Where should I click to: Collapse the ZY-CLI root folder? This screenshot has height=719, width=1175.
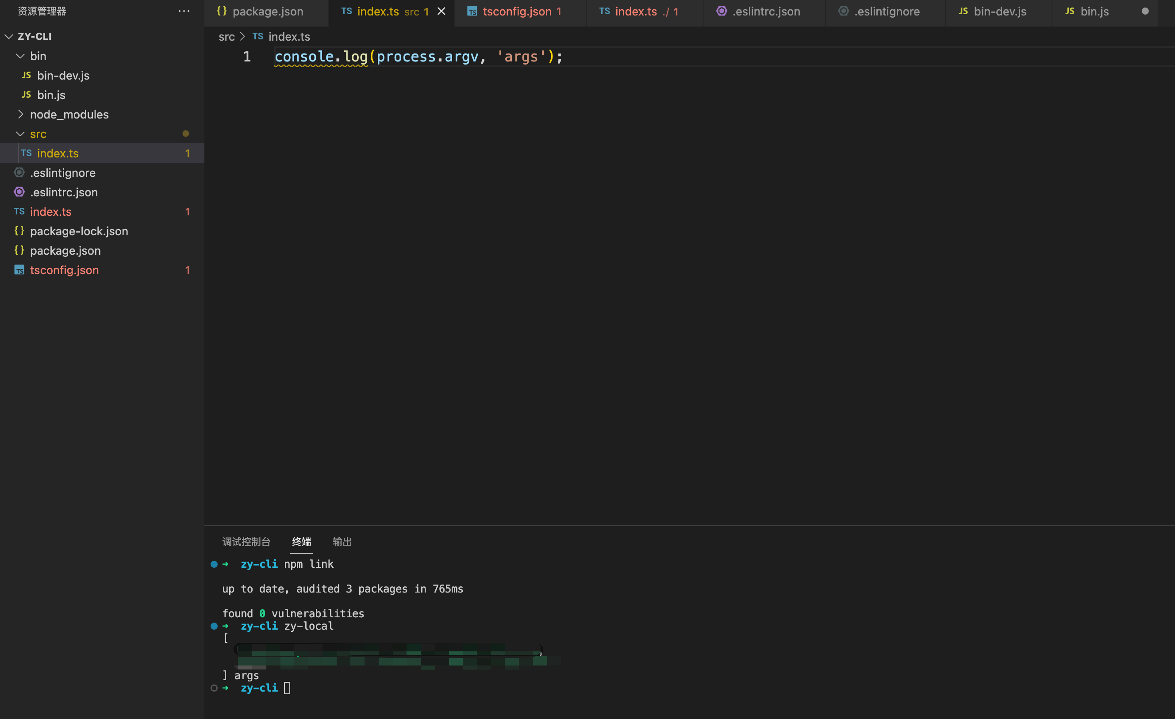pos(8,36)
